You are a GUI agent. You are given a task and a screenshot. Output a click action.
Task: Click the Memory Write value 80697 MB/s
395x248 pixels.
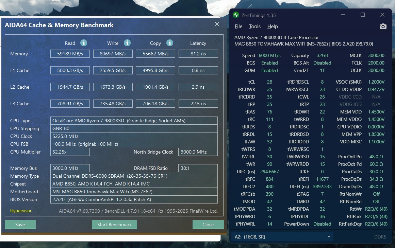point(113,54)
